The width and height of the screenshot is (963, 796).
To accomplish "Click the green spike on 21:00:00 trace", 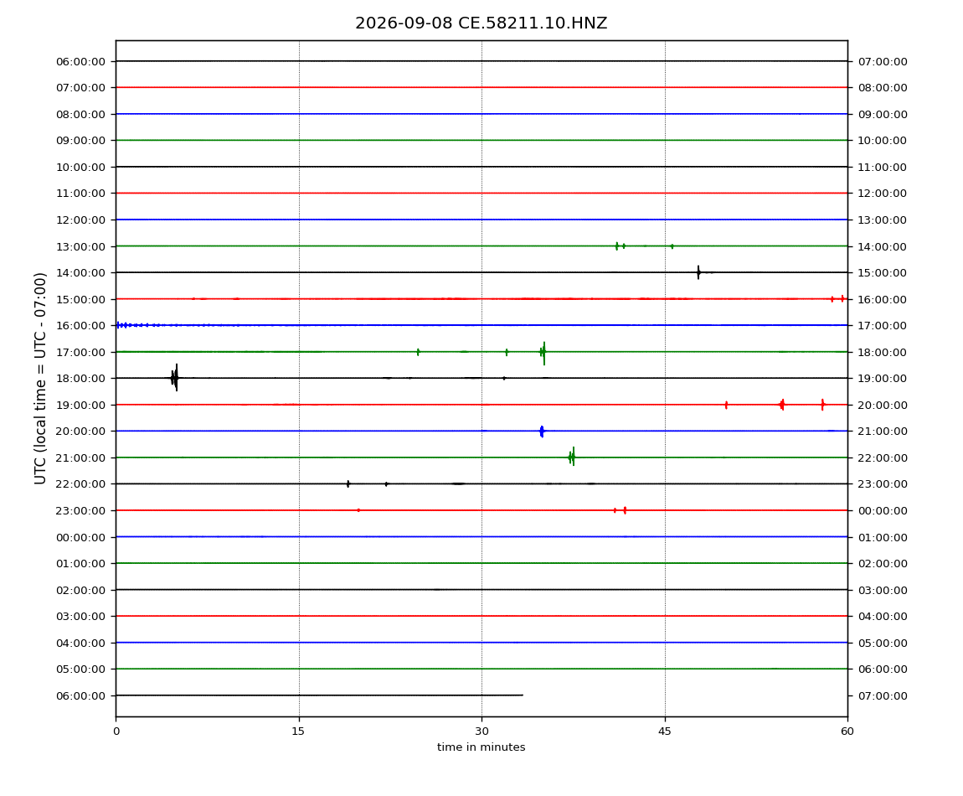I will (x=572, y=457).
